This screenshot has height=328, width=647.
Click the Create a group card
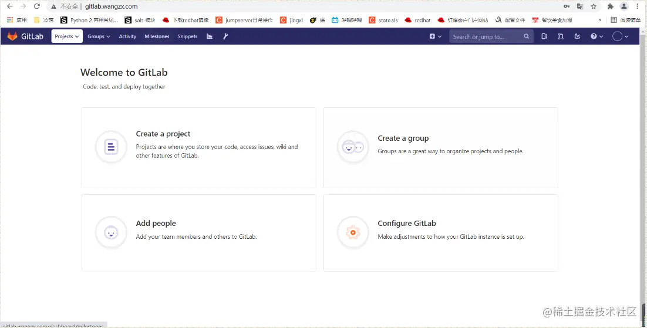[441, 148]
